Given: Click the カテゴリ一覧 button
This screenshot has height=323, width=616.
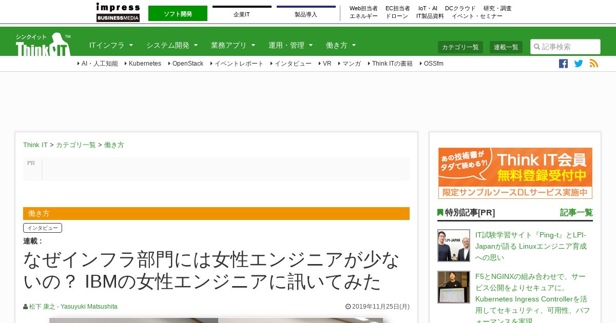Looking at the screenshot, I should coord(460,47).
